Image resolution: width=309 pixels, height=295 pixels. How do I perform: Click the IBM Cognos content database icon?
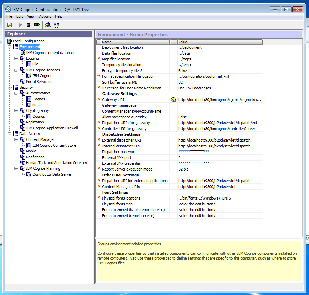click(x=23, y=53)
